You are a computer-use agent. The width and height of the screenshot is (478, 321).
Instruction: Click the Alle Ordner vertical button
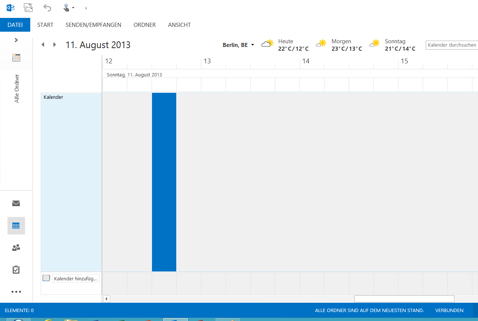point(16,88)
